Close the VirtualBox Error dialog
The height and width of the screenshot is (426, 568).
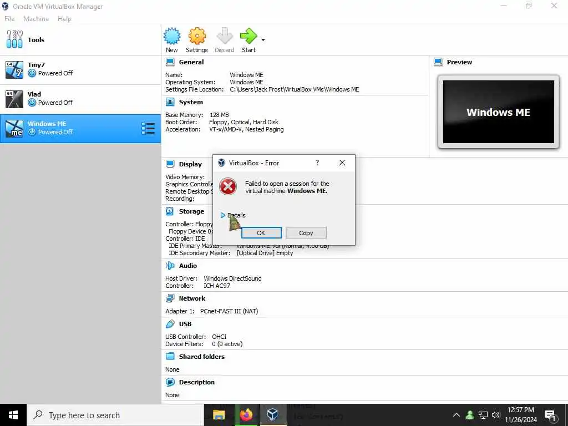(342, 163)
